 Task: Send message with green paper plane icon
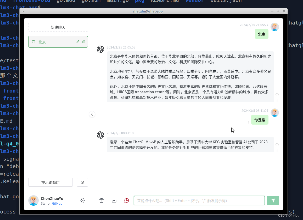(273, 200)
